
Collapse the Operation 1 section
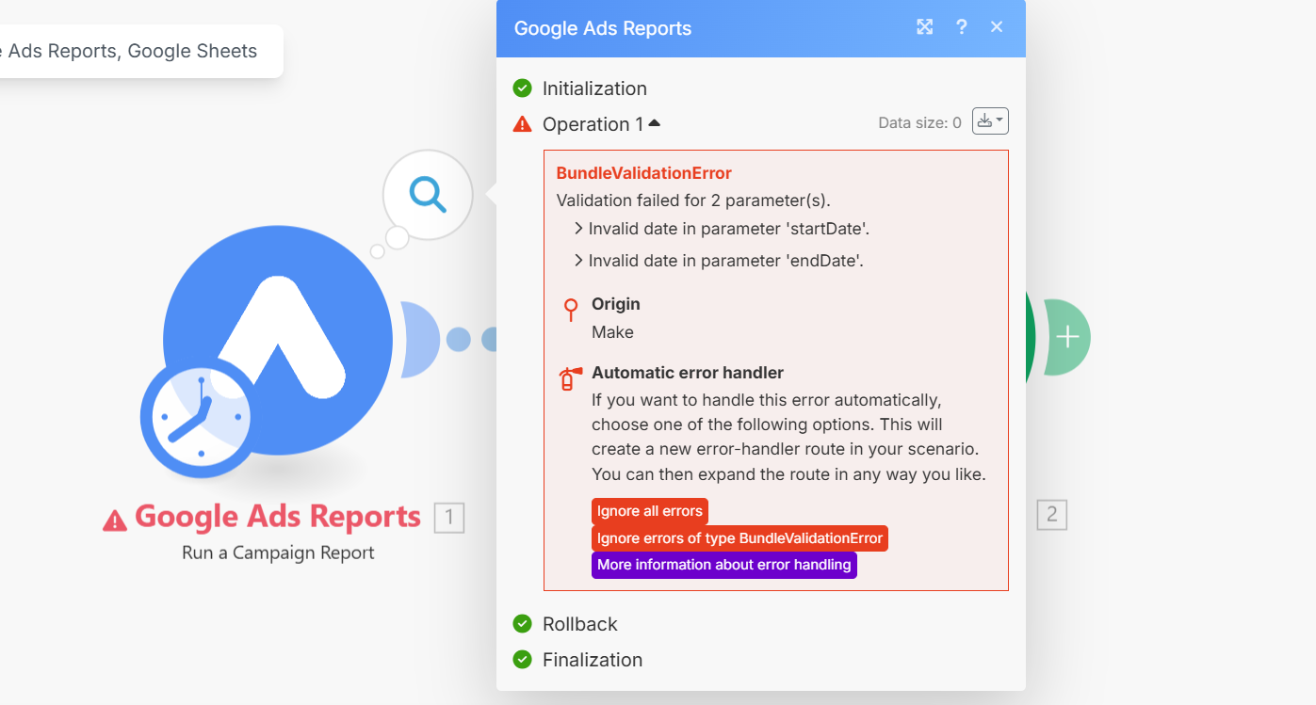pyautogui.click(x=655, y=123)
